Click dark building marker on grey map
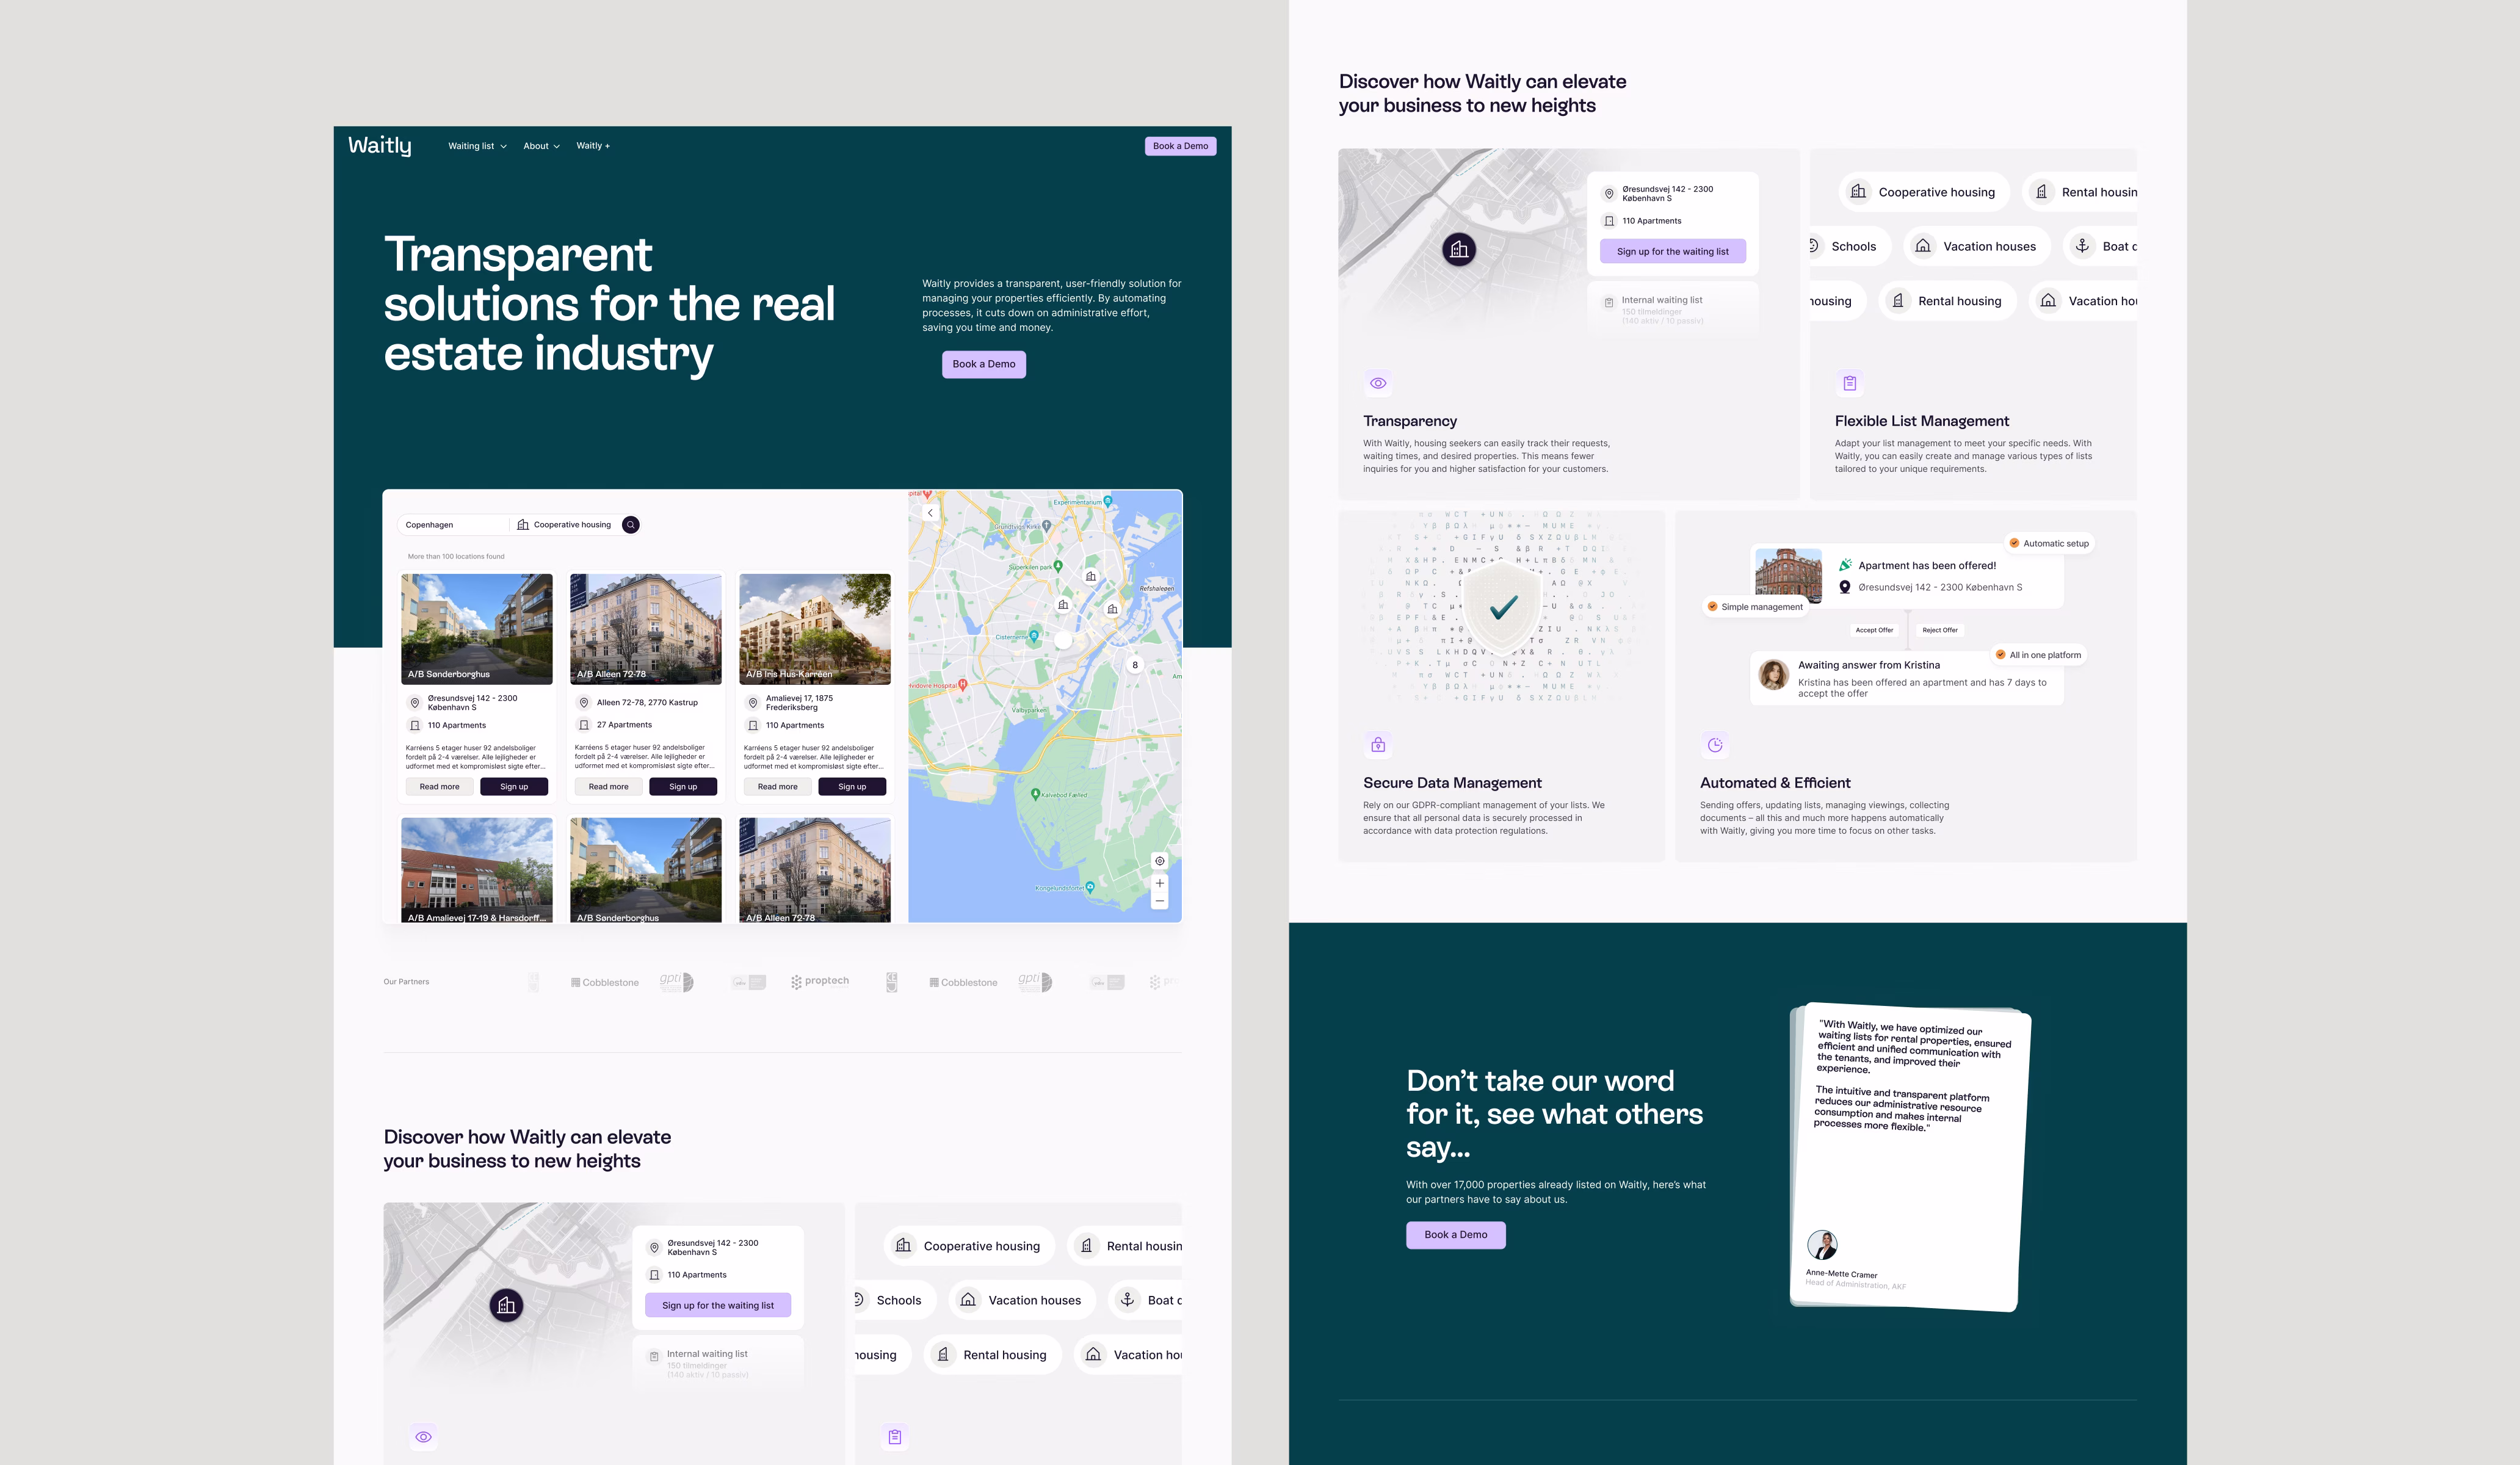Viewport: 2520px width, 1465px height. tap(1459, 250)
